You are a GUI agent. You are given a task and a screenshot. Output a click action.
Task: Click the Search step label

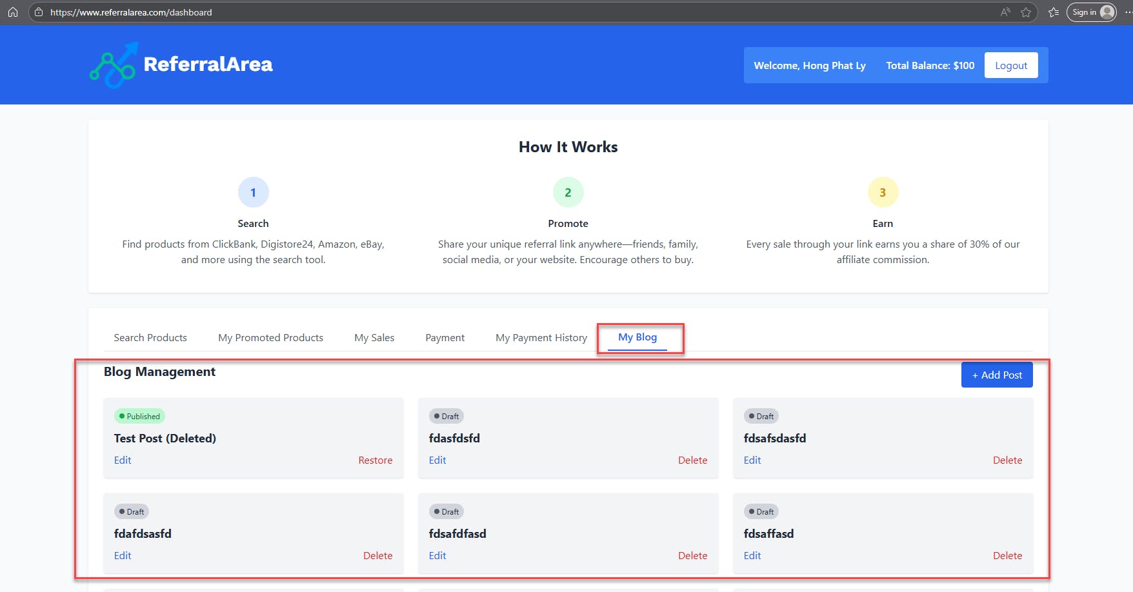click(253, 223)
